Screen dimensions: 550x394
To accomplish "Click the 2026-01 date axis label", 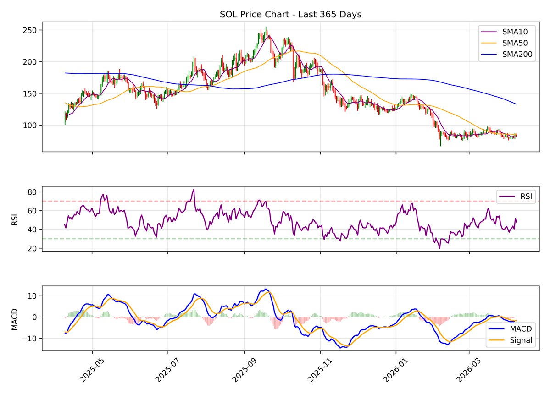I will pyautogui.click(x=396, y=369).
